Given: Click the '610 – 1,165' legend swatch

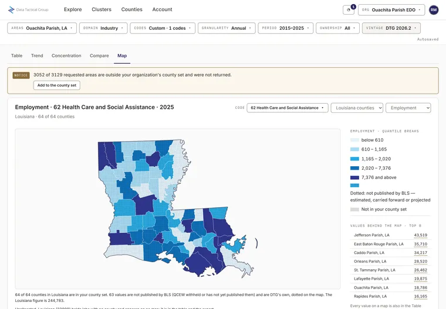Looking at the screenshot, I should coord(354,149).
